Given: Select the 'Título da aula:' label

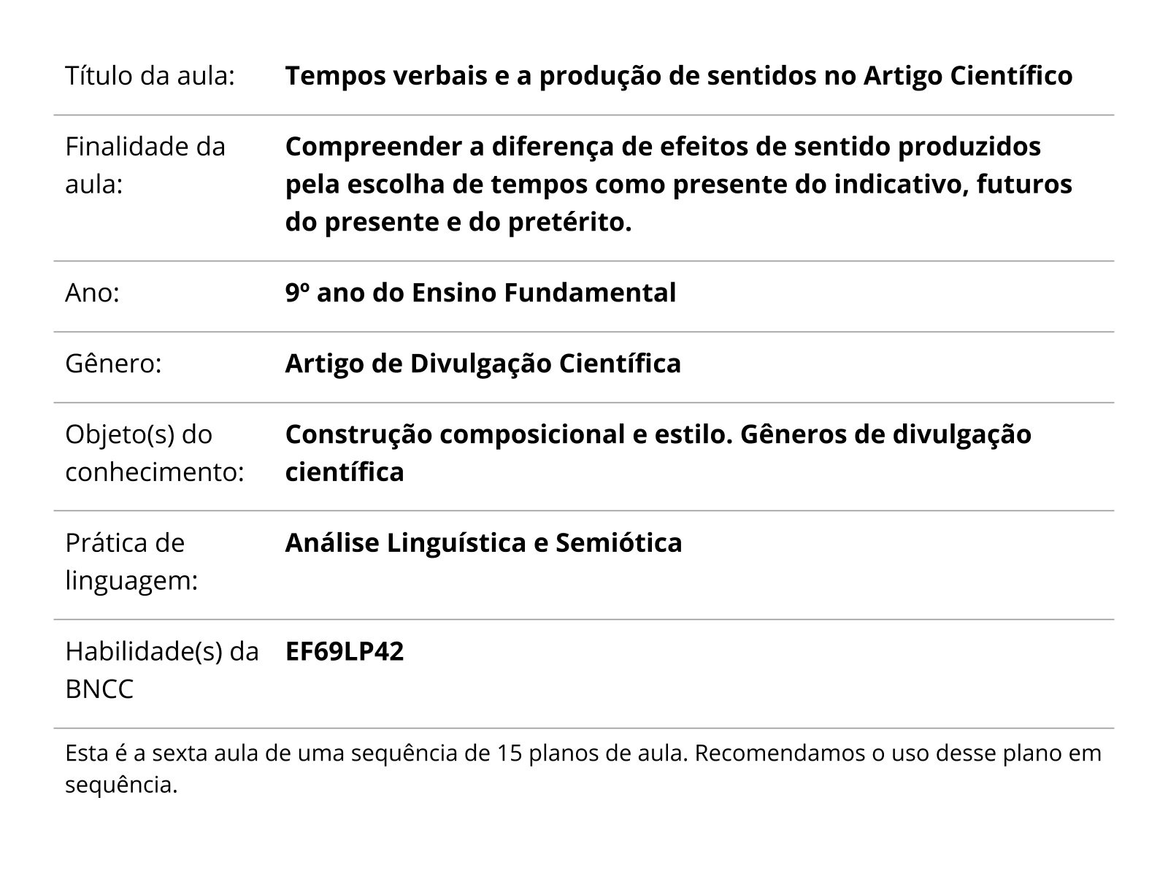Looking at the screenshot, I should click(x=150, y=75).
